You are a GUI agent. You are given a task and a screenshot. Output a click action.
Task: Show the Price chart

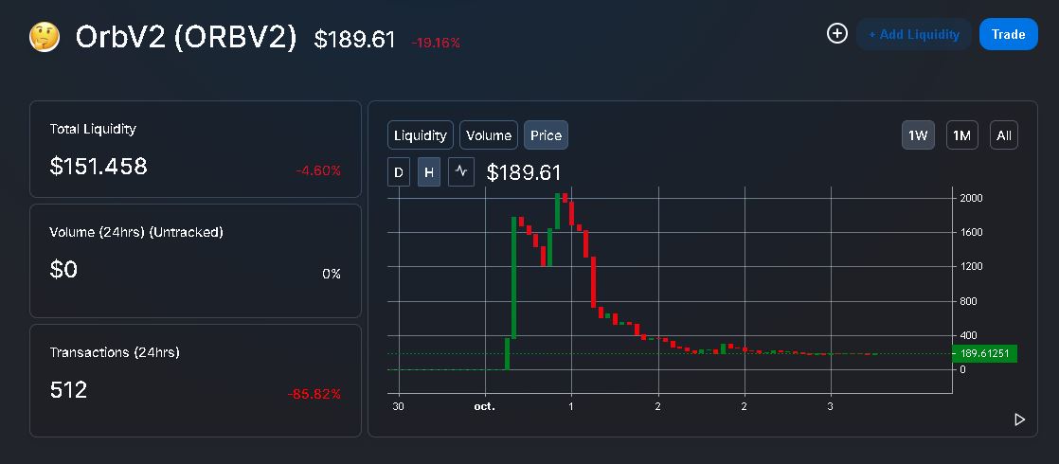[546, 135]
